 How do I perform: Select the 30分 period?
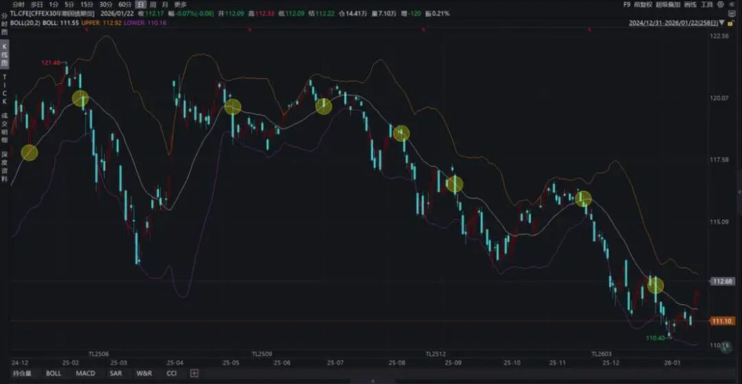106,4
